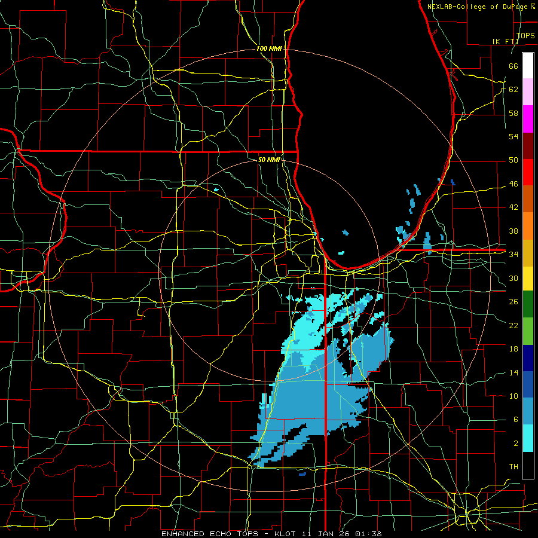Click the white swatch in the tops legend

click(x=528, y=66)
